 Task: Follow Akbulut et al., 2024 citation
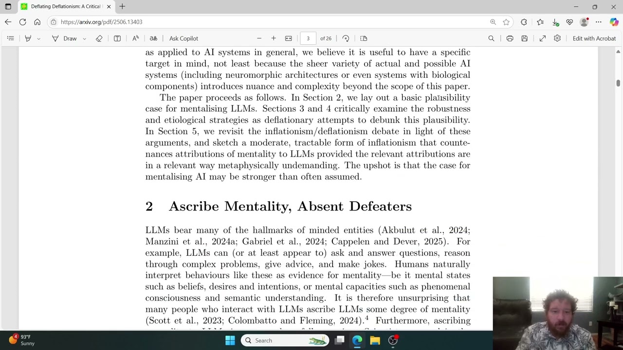(425, 230)
